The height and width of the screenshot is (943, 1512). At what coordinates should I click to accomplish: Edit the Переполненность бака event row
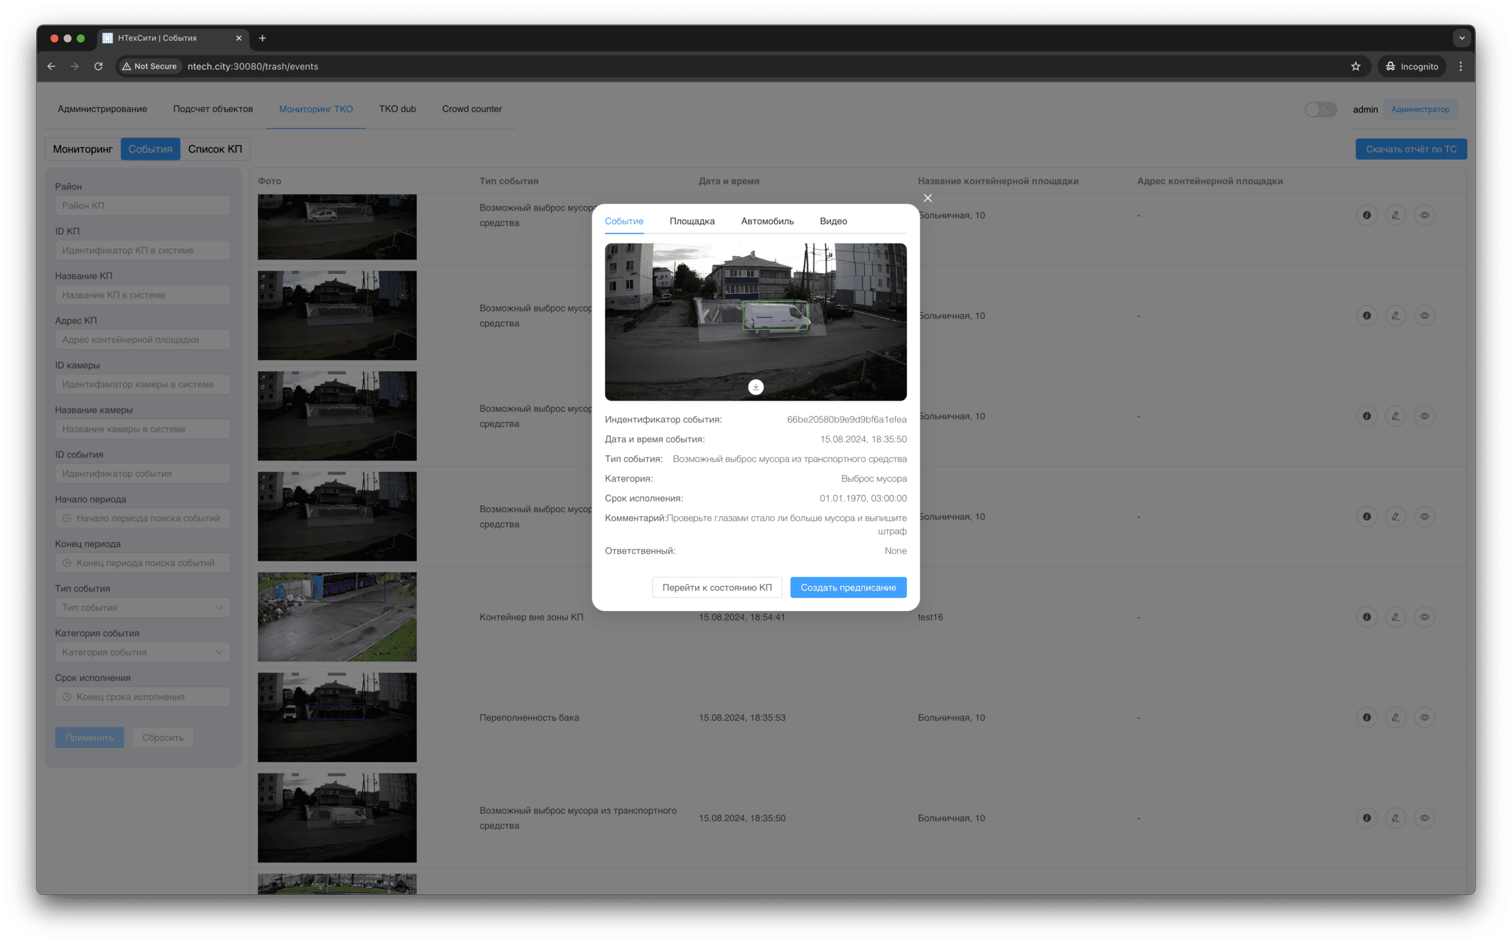pyautogui.click(x=1395, y=717)
